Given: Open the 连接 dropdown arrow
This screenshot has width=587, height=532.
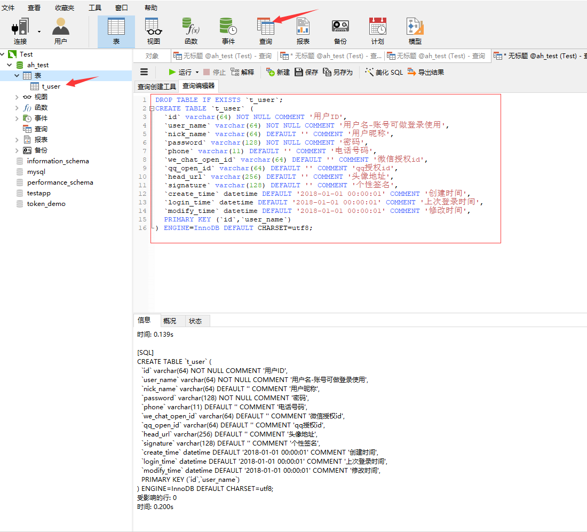Looking at the screenshot, I should click(x=39, y=32).
